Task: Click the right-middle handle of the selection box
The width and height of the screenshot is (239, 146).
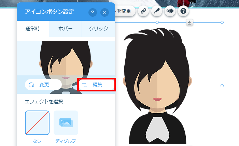Action: pyautogui.click(x=222, y=86)
